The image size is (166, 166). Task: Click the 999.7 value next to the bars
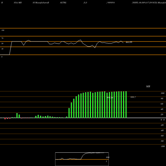tap(133, 97)
